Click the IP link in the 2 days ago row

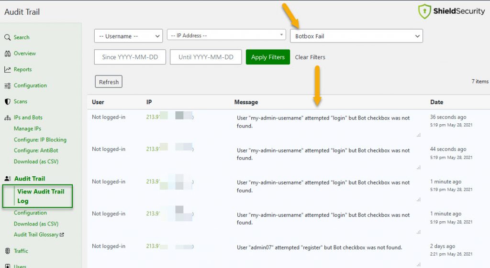pyautogui.click(x=170, y=246)
